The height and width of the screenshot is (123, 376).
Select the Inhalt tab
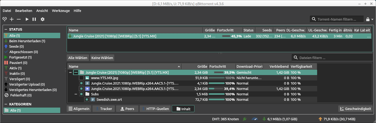(x=183, y=109)
